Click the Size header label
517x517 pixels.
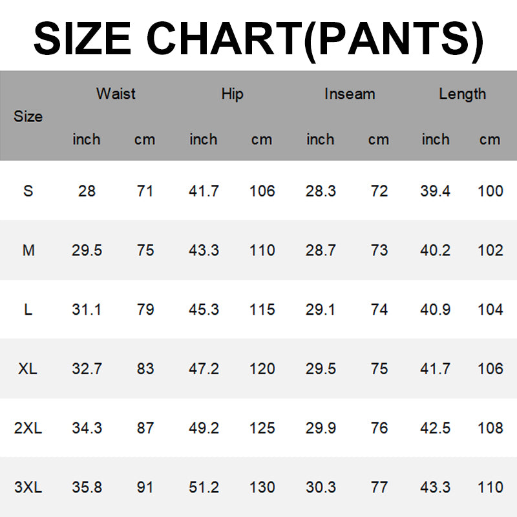[x=28, y=117]
